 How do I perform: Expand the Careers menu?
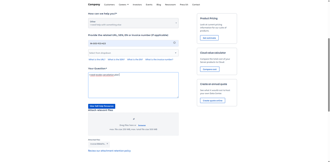[124, 5]
